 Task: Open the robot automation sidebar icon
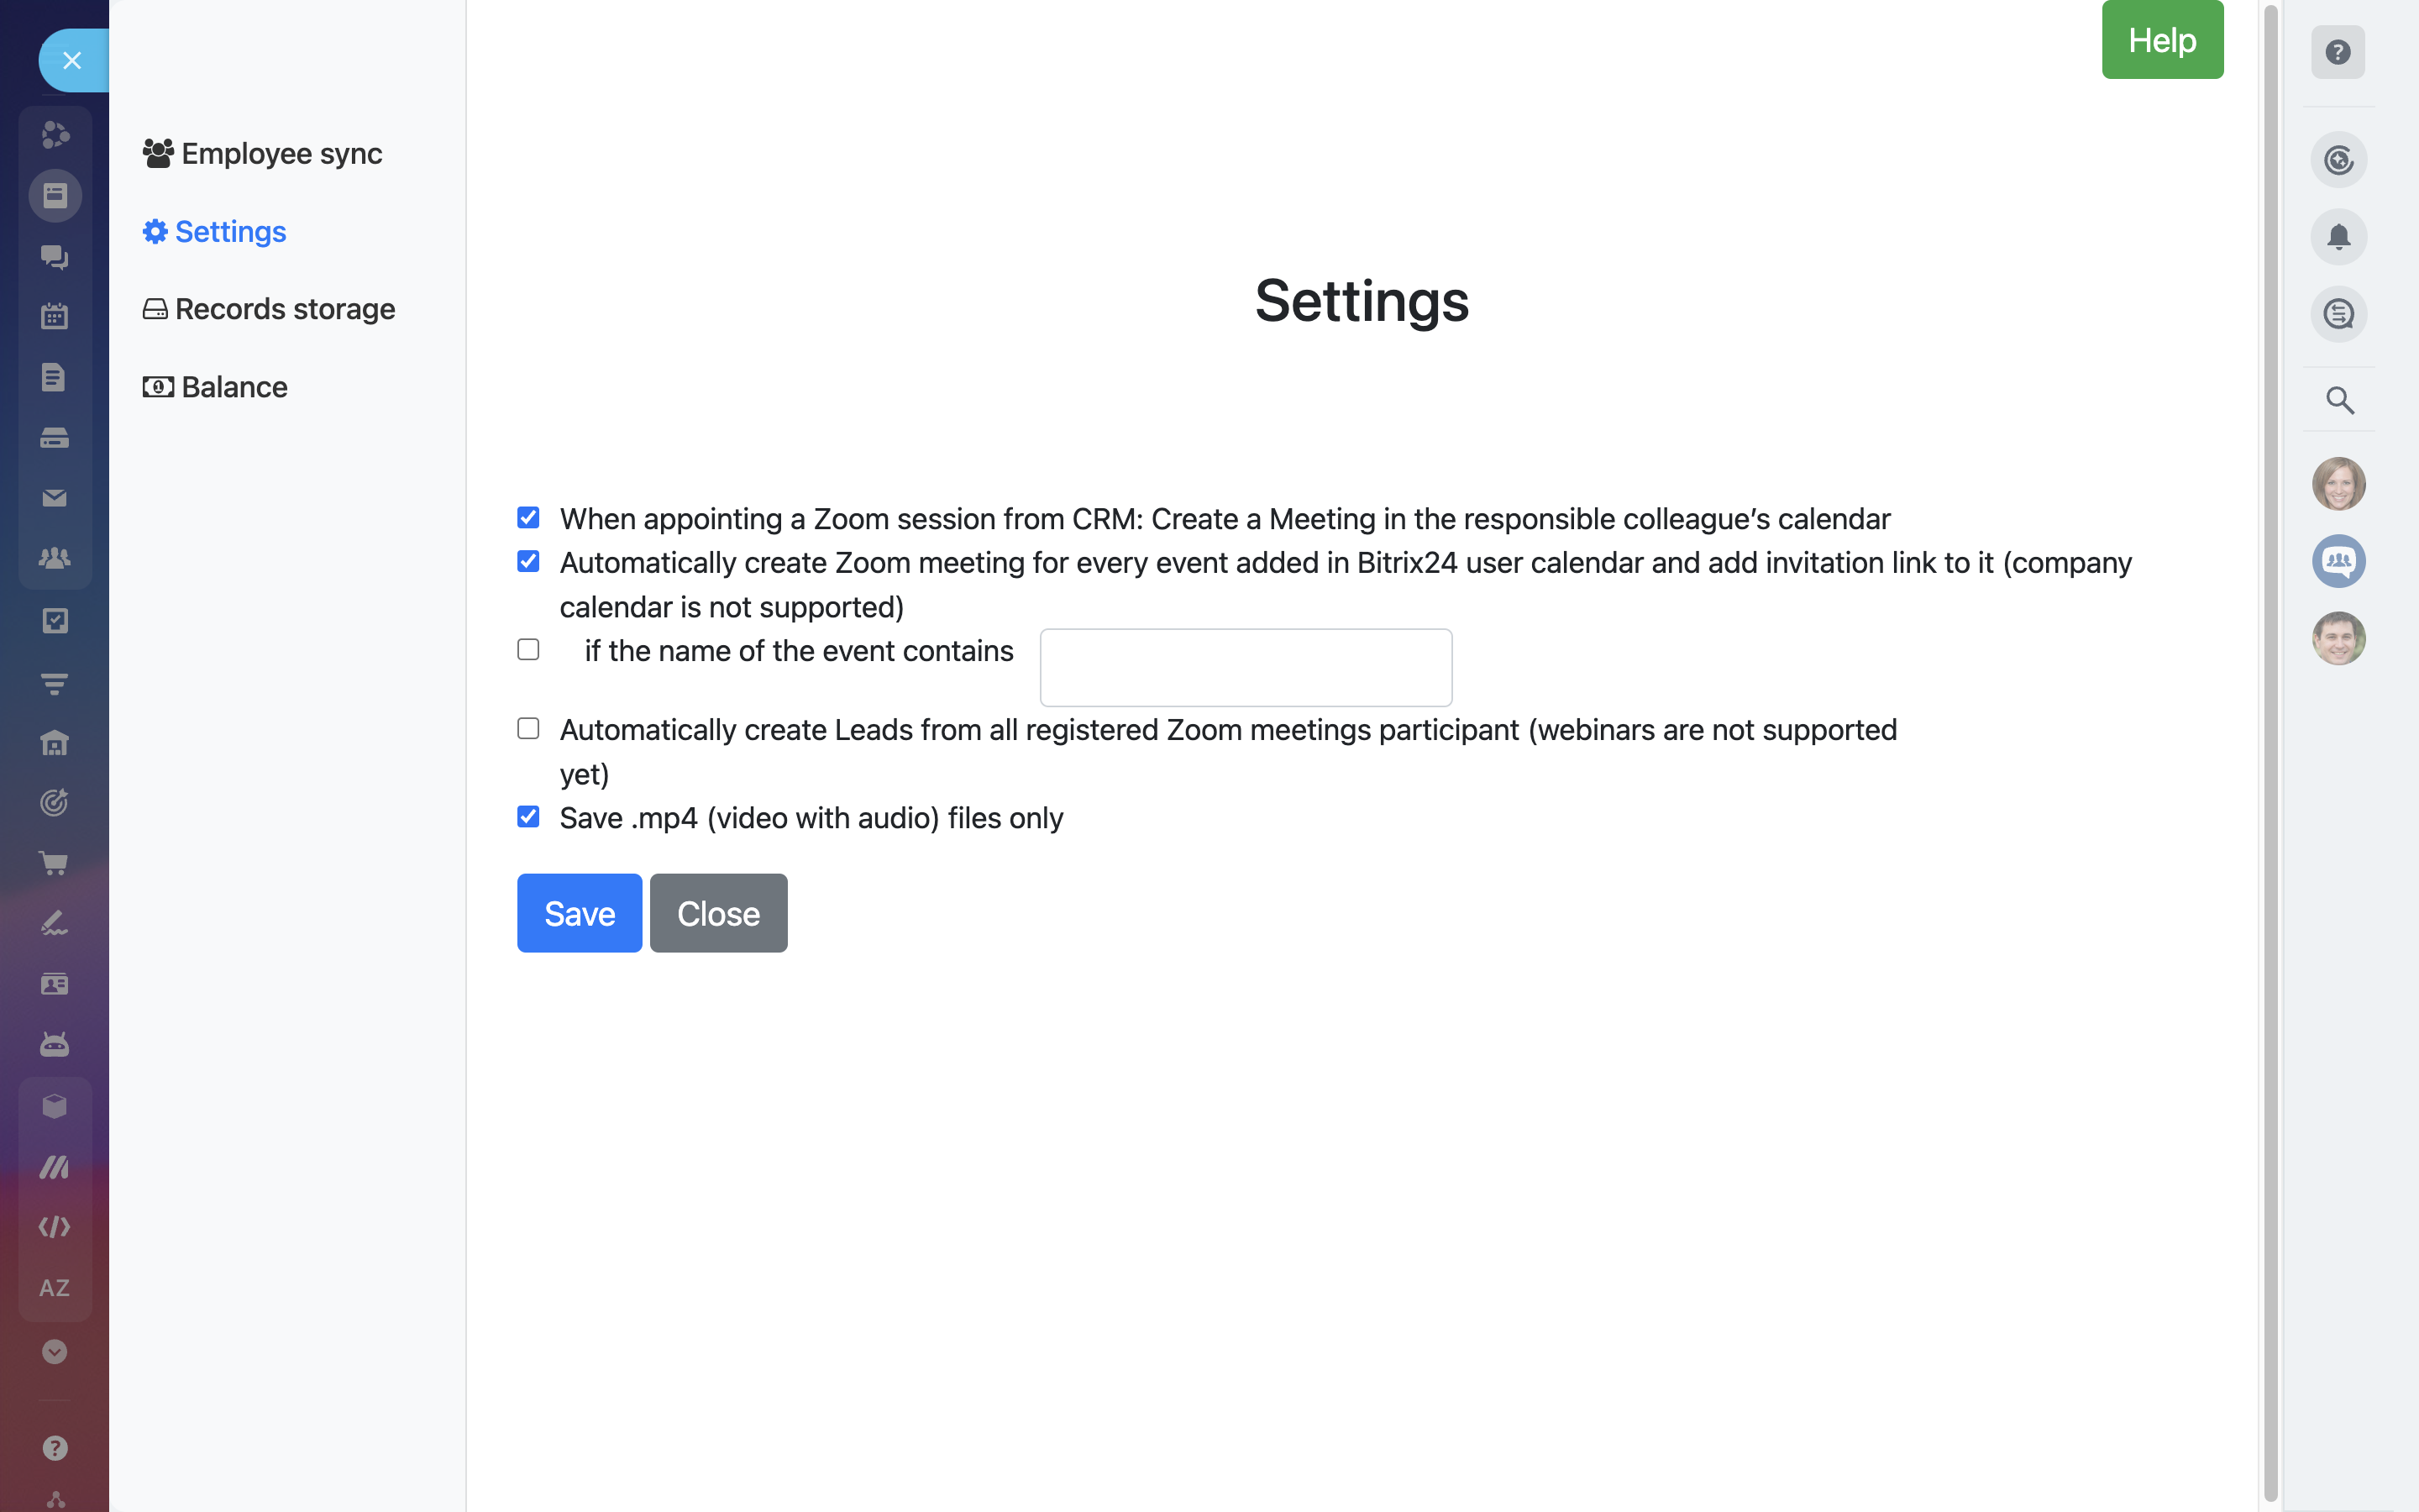(55, 1045)
